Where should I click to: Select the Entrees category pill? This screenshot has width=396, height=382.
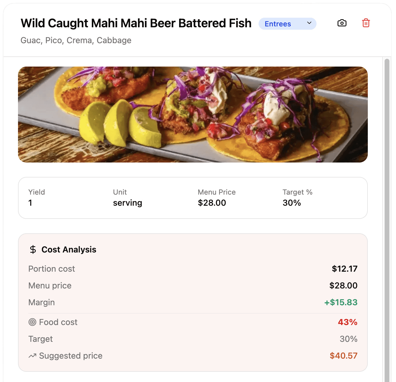[277, 24]
